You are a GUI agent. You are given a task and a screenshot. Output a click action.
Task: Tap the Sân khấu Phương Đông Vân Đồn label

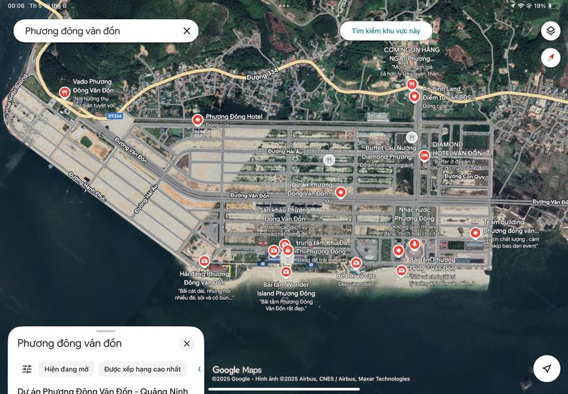coord(285,214)
